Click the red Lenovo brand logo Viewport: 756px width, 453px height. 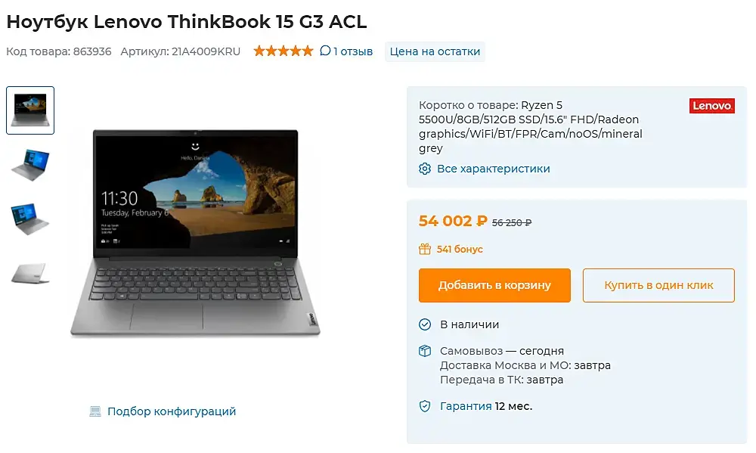click(711, 106)
